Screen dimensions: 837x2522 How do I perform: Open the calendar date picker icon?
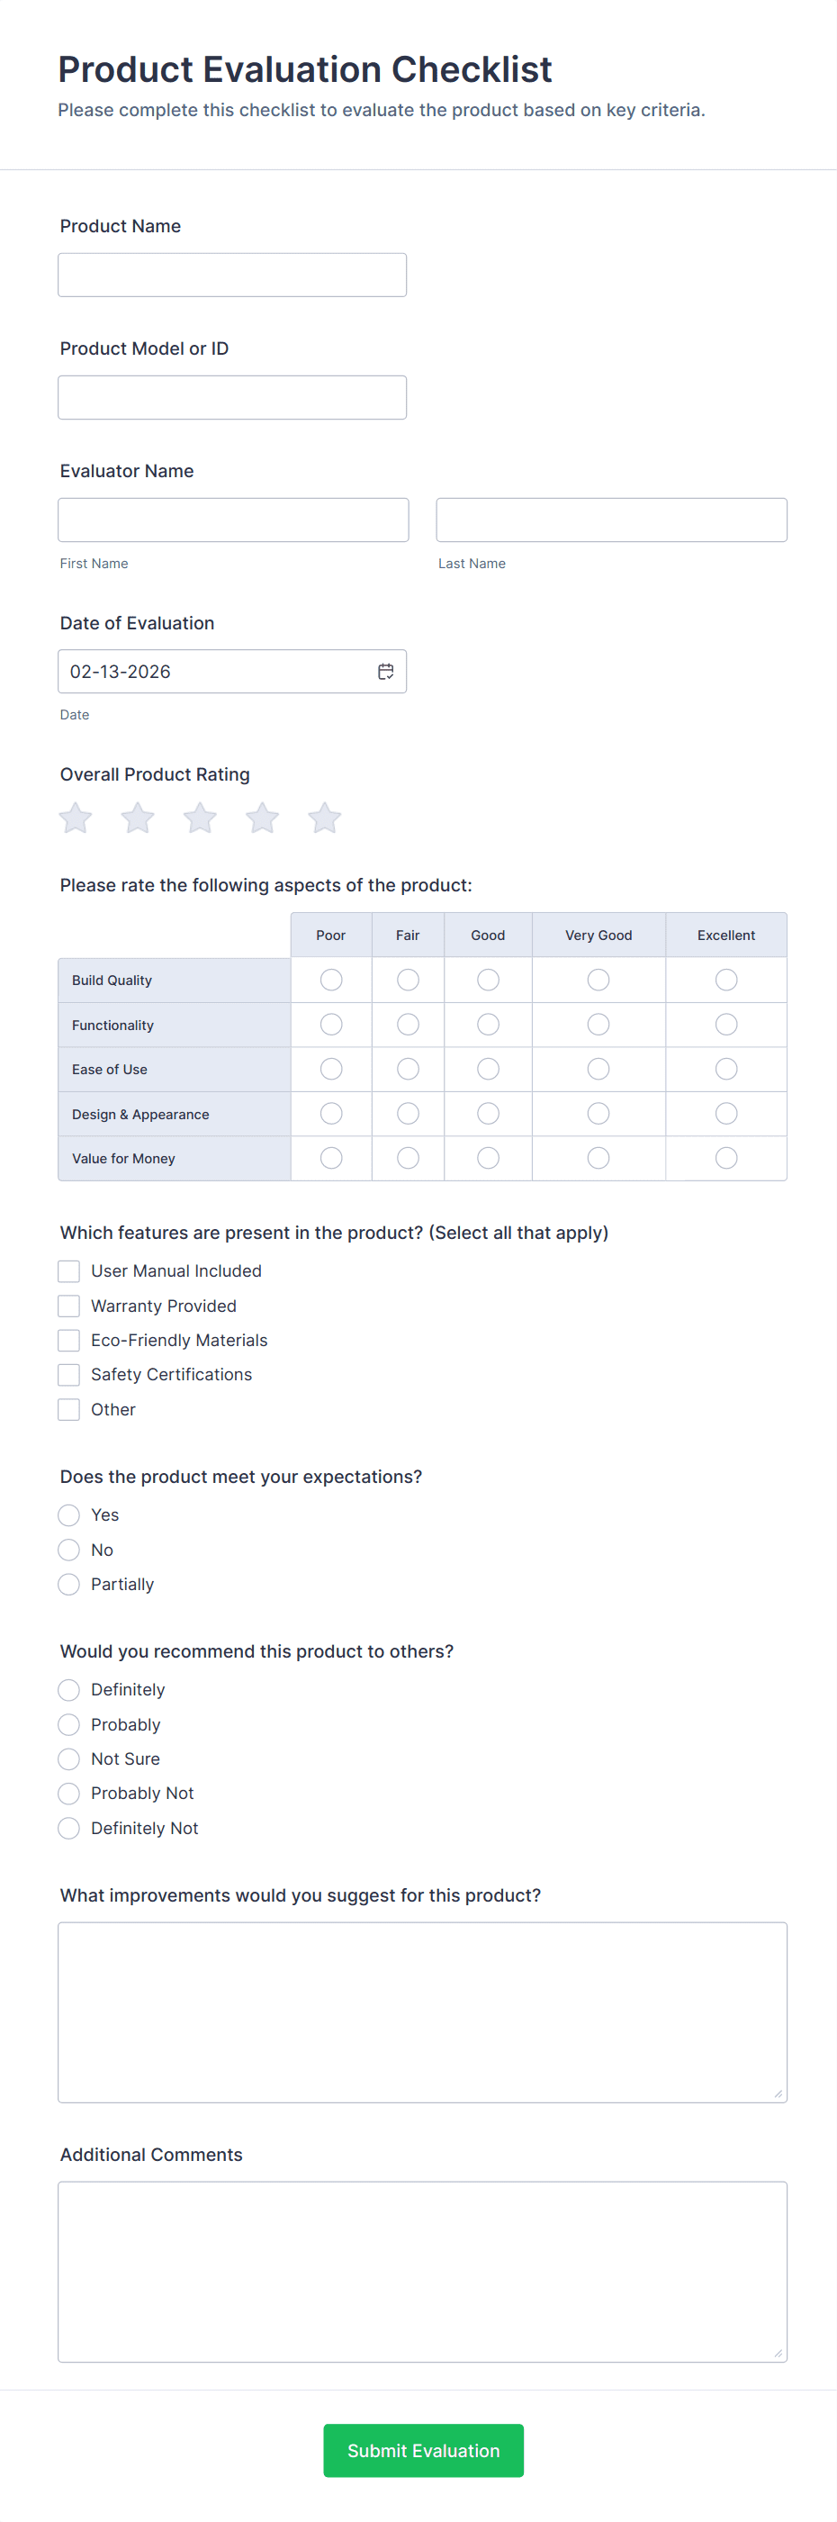tap(386, 672)
